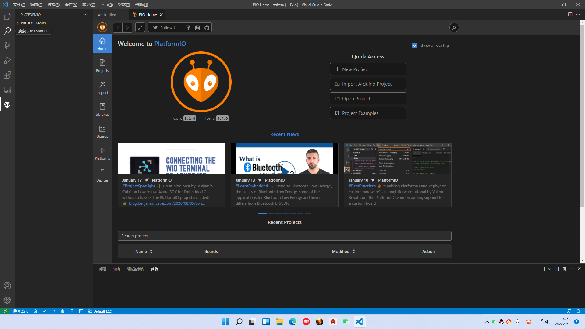Screen dimensions: 585x329
Task: Open the PlatformIO alien icon in activity bar
Action: click(x=7, y=104)
